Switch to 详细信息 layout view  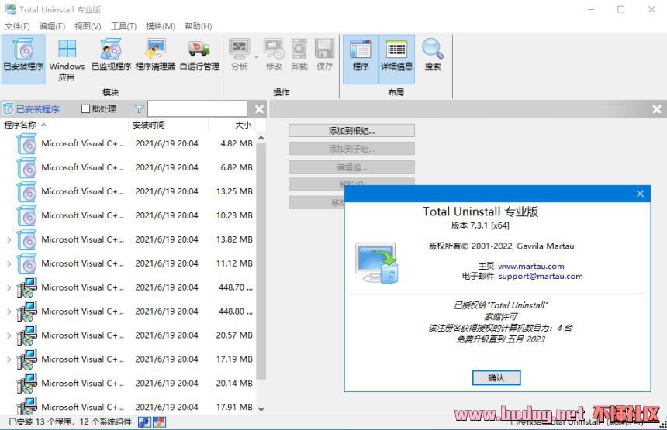tap(396, 59)
